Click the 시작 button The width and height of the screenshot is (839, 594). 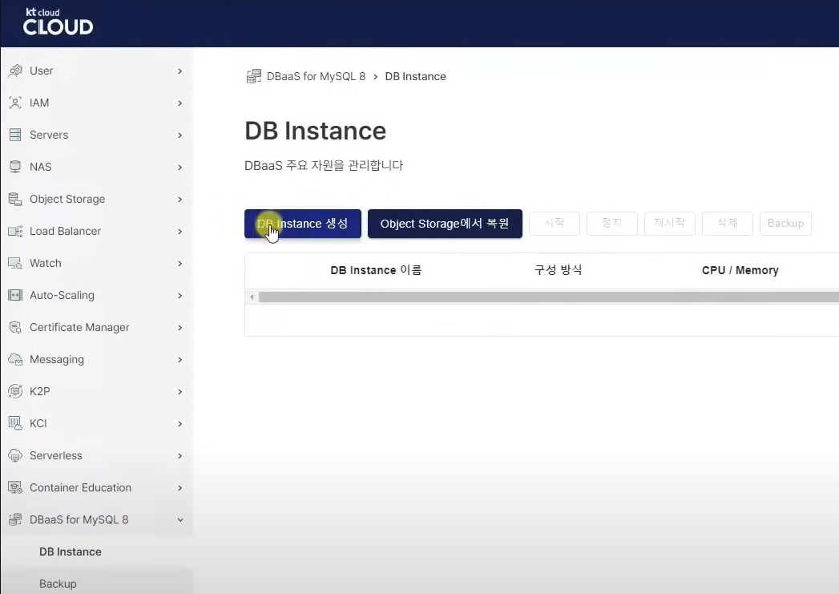pyautogui.click(x=555, y=223)
